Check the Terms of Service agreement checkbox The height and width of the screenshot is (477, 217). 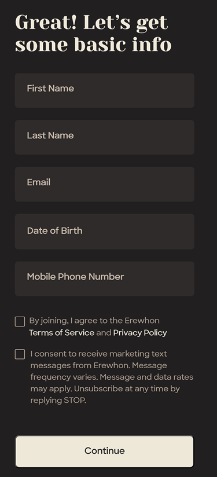pyautogui.click(x=20, y=321)
